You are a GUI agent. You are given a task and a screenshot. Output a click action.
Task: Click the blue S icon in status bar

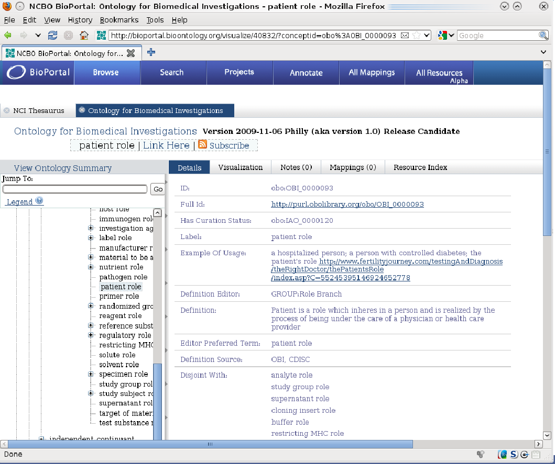pos(514,455)
